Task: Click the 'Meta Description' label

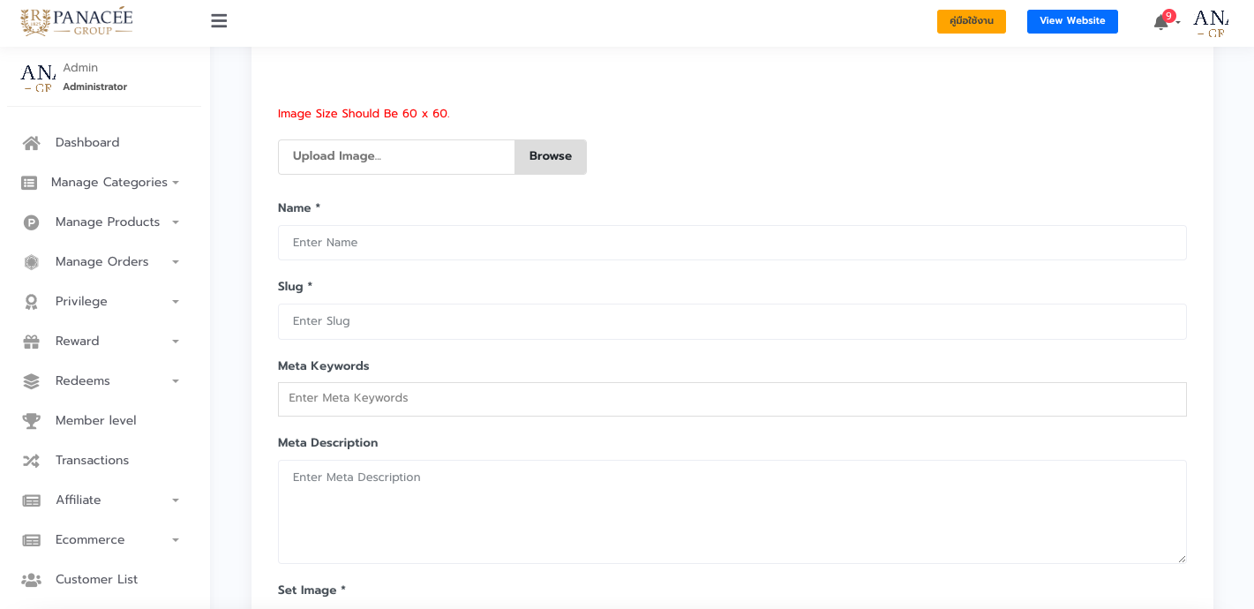Action: point(327,443)
